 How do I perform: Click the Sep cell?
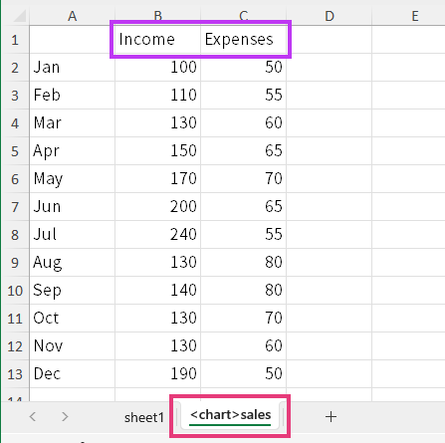click(73, 291)
